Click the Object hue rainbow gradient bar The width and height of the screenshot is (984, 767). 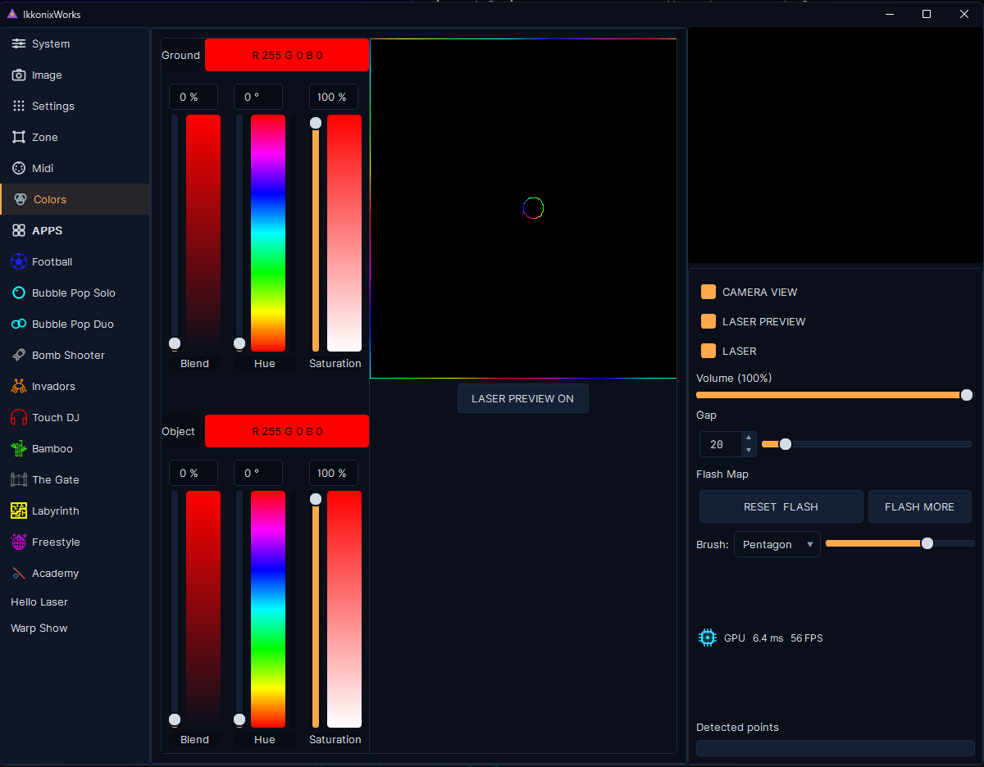[x=268, y=609]
